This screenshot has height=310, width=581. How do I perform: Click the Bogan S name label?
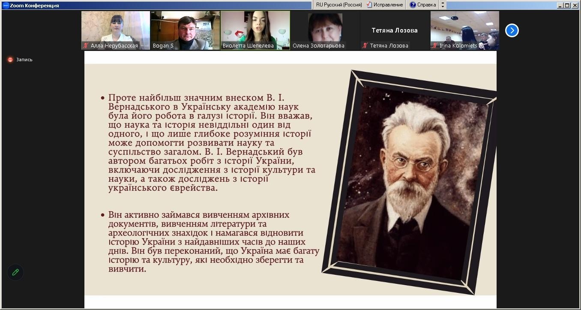(163, 45)
